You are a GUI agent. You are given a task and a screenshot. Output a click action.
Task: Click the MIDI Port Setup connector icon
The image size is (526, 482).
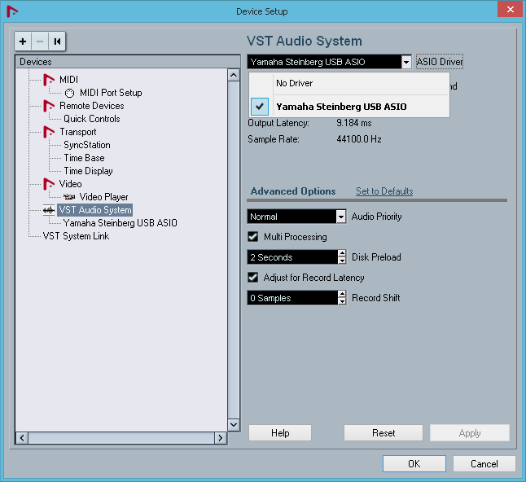[69, 93]
